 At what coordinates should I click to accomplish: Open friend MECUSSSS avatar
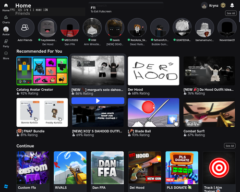[70, 27]
